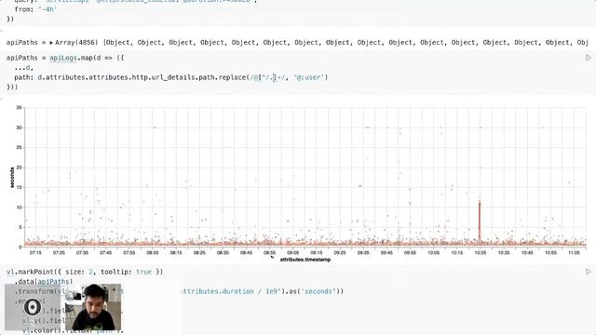
Task: Click the 'size: 2' option text
Action: (79, 272)
